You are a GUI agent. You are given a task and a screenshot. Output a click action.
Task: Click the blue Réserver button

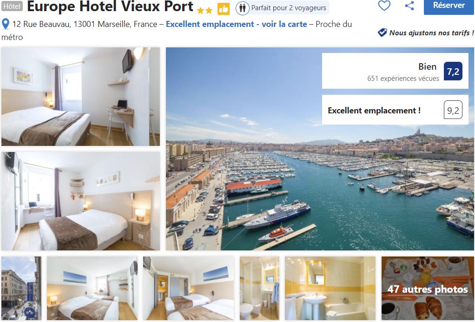coord(449,6)
